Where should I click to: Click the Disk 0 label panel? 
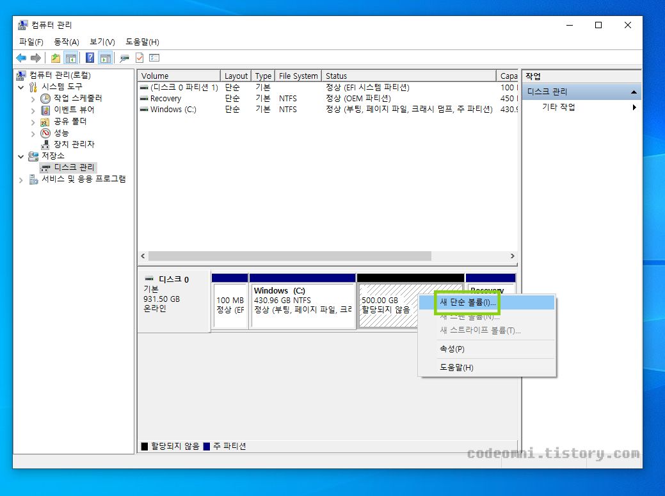coord(174,301)
